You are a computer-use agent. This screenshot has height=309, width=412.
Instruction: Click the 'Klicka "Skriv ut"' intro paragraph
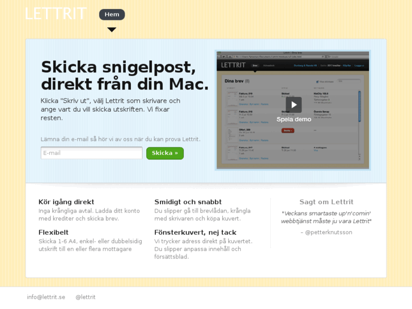point(111,109)
